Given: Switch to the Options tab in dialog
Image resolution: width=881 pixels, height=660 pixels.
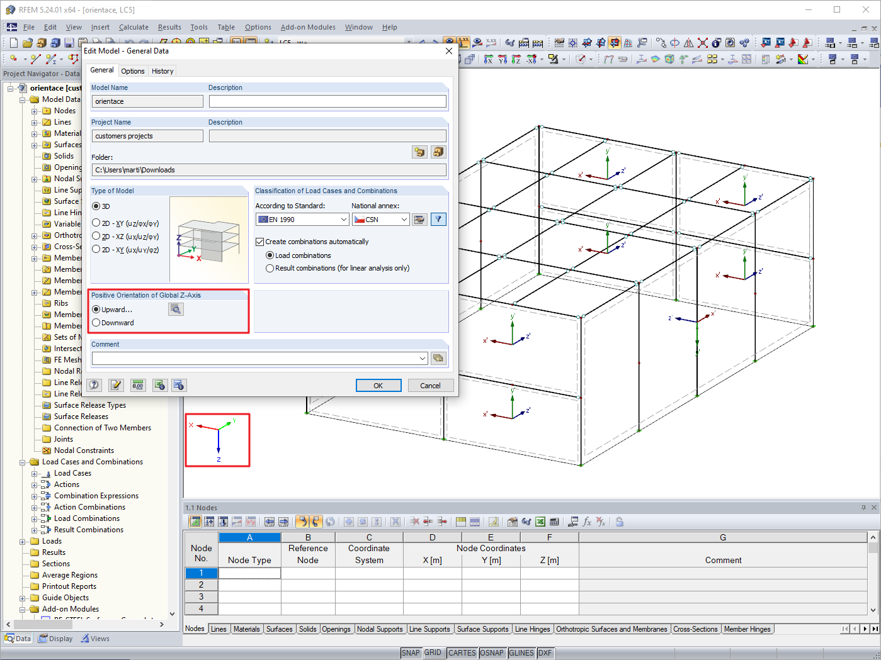Looking at the screenshot, I should 133,71.
